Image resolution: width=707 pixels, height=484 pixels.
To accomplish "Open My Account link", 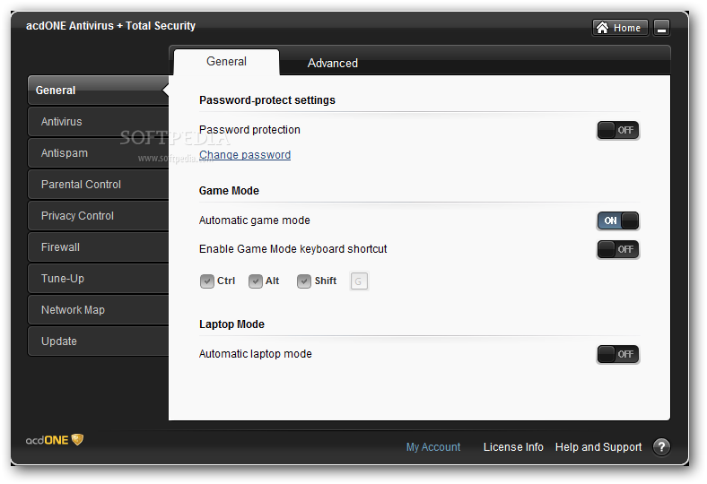I will pos(433,447).
